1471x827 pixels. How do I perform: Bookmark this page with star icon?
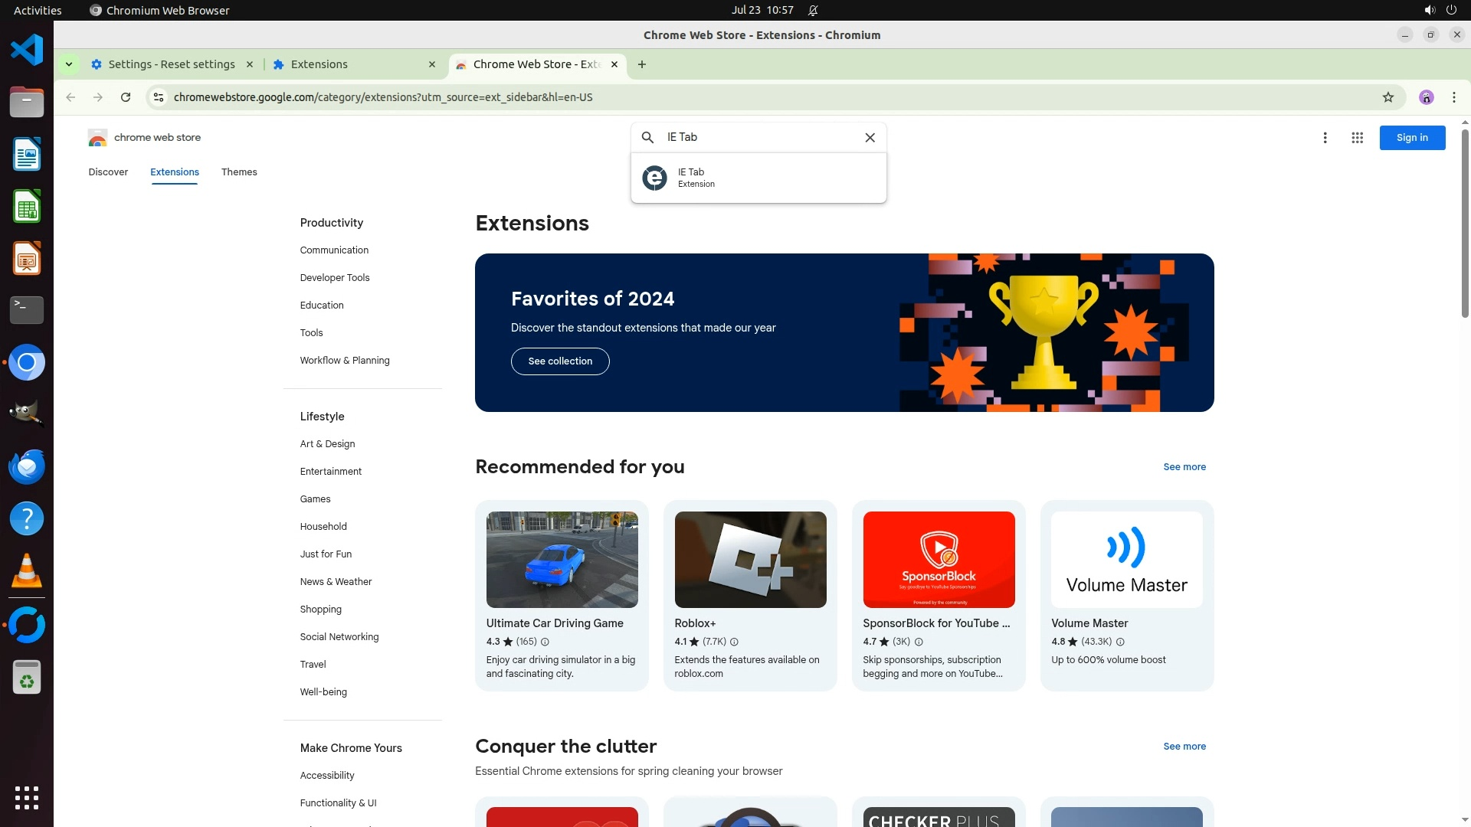pos(1387,97)
